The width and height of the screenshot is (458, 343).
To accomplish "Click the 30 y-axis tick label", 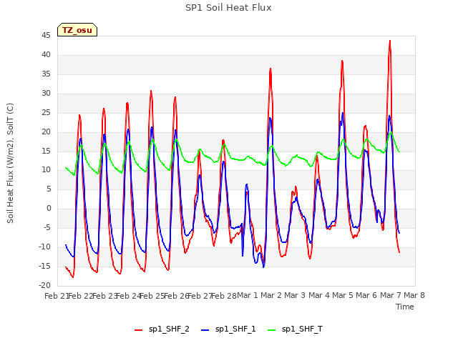I will [x=46, y=94].
